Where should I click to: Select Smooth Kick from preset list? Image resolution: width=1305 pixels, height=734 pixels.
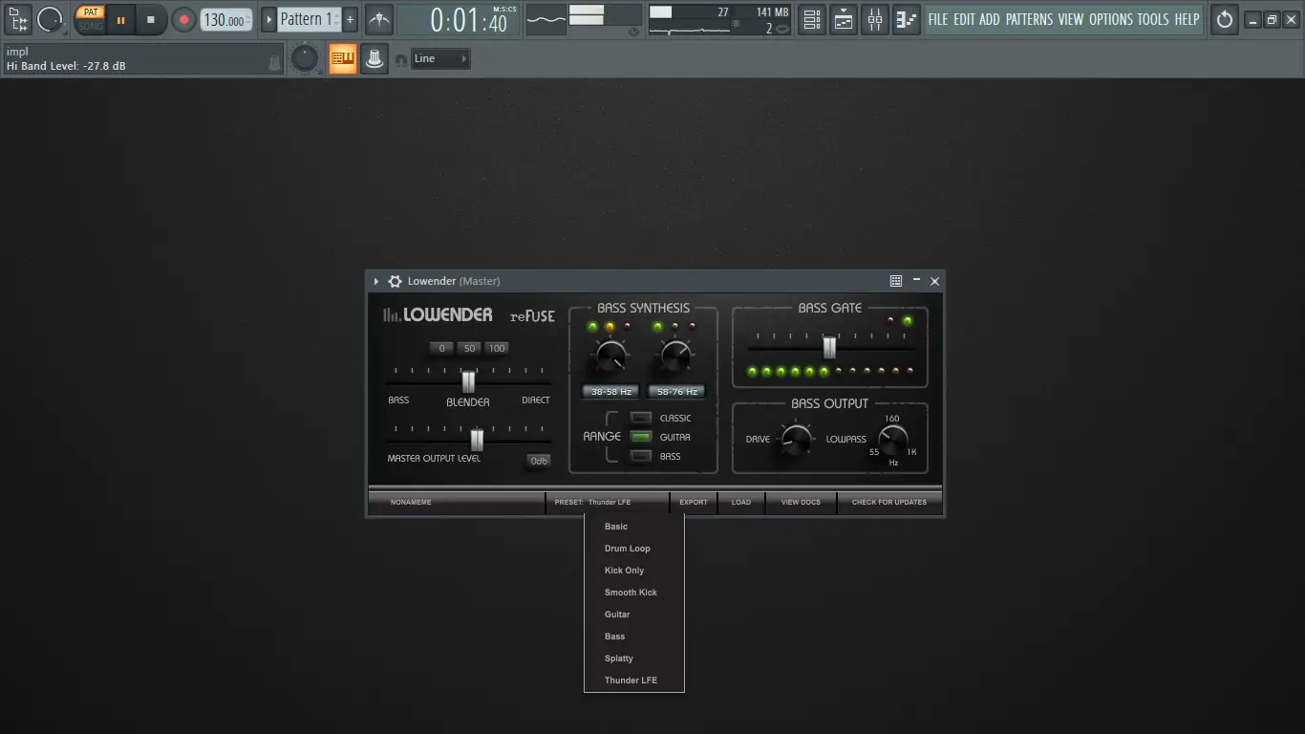click(x=631, y=593)
